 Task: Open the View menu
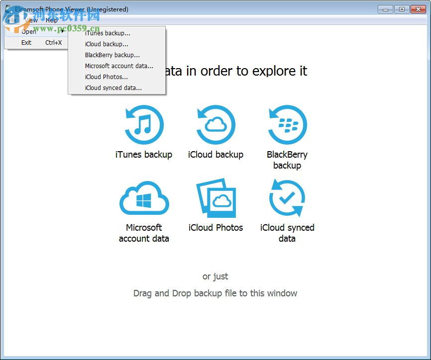pyautogui.click(x=30, y=20)
